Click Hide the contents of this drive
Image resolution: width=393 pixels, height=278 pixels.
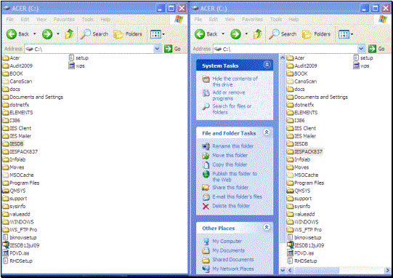coord(235,82)
